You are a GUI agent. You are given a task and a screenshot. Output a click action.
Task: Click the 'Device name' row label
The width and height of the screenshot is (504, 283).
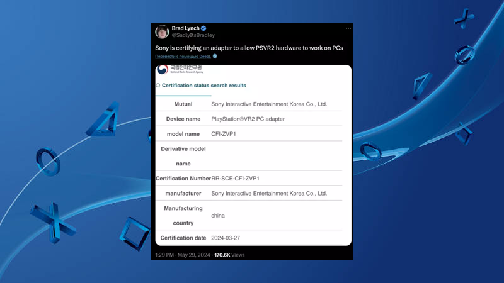tap(183, 119)
